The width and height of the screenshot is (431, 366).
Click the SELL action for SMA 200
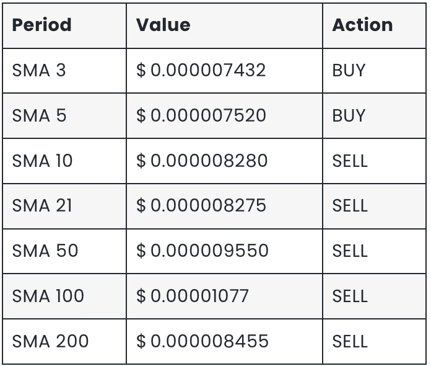click(x=350, y=341)
